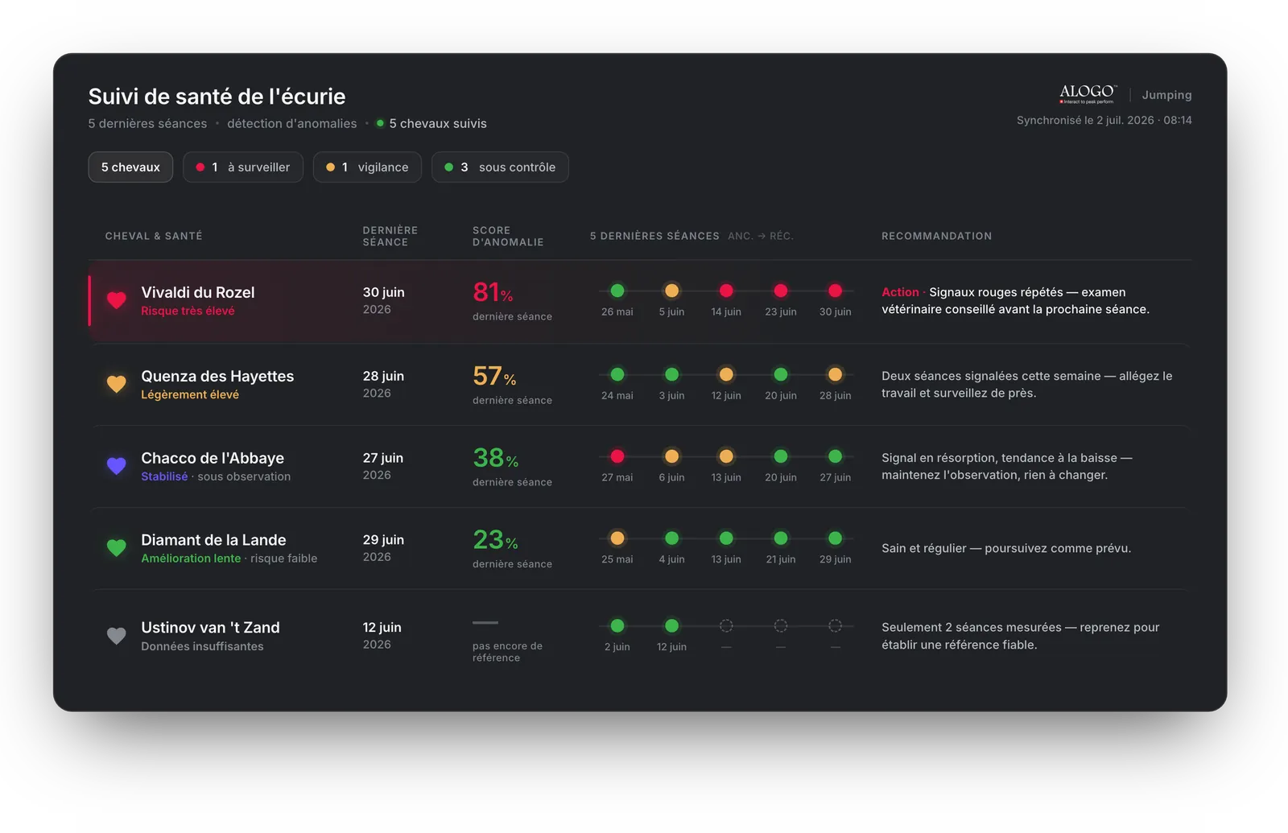Select Quenza's orange 12 juin session dot

tap(726, 374)
